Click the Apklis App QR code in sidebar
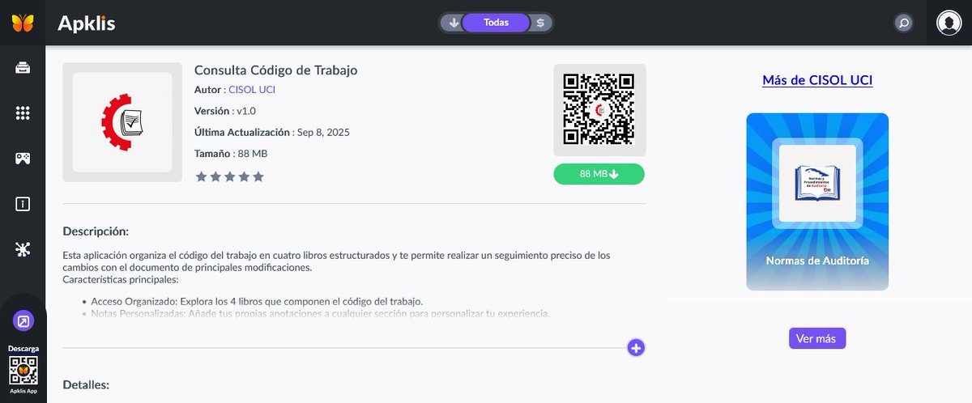 (x=23, y=371)
